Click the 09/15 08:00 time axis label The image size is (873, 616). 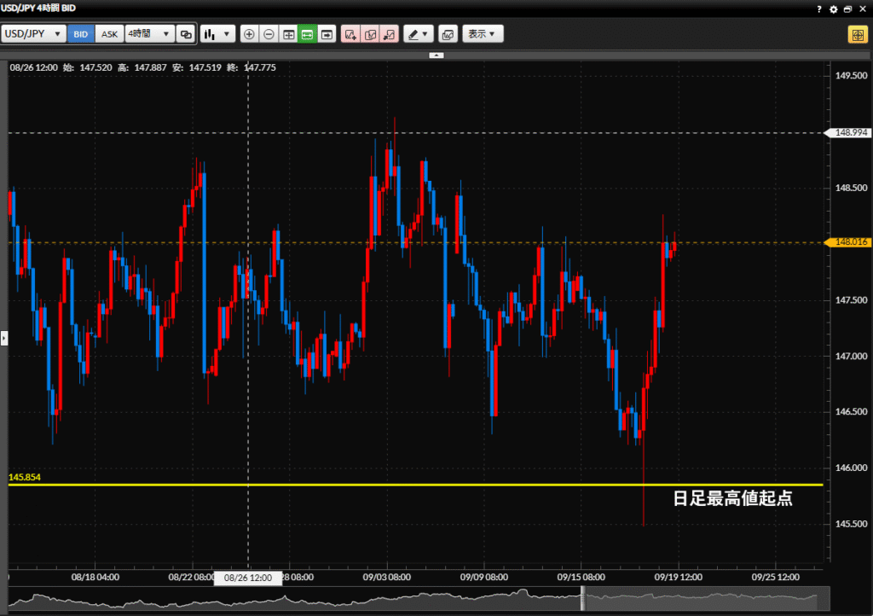click(x=581, y=577)
